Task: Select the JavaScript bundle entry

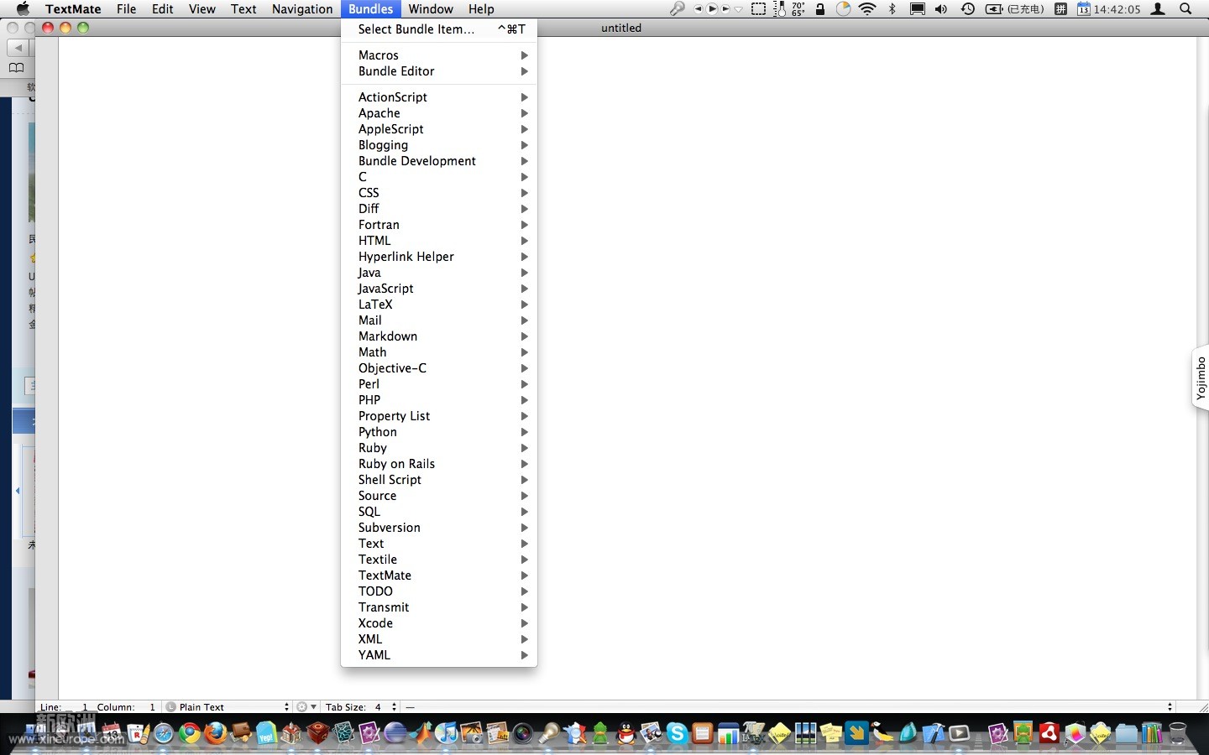Action: (x=439, y=289)
